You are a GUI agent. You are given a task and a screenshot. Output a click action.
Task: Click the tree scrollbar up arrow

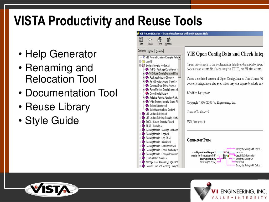[x=179, y=57]
